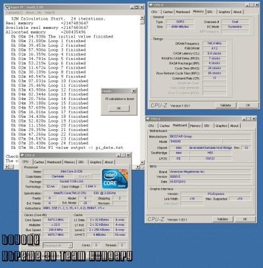
Task: Click the DRAM Frequency value 746.4 MHz
Action: [214, 43]
